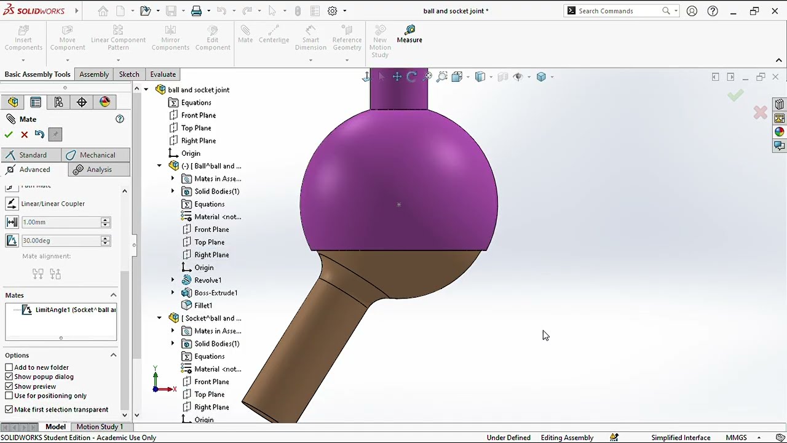
Task: Open the Reference Geometry dropdown arrow
Action: pos(347,60)
